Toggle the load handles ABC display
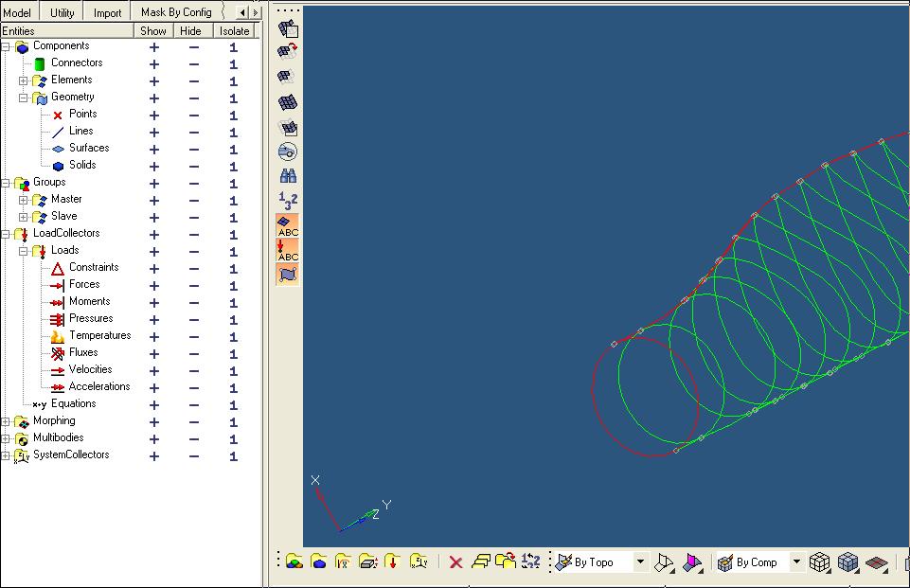 (x=289, y=250)
